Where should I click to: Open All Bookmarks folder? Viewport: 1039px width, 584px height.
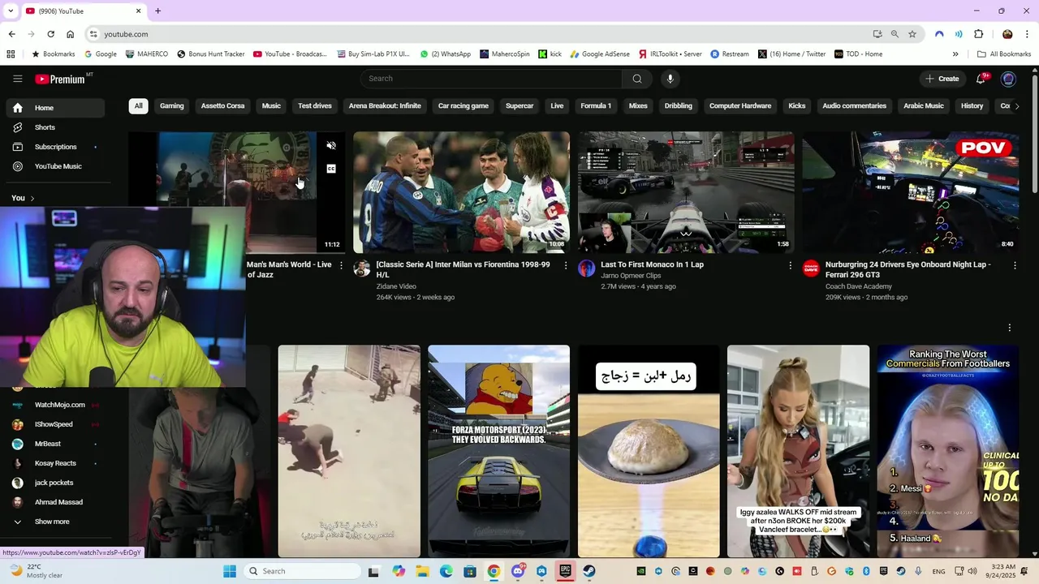coord(1004,54)
